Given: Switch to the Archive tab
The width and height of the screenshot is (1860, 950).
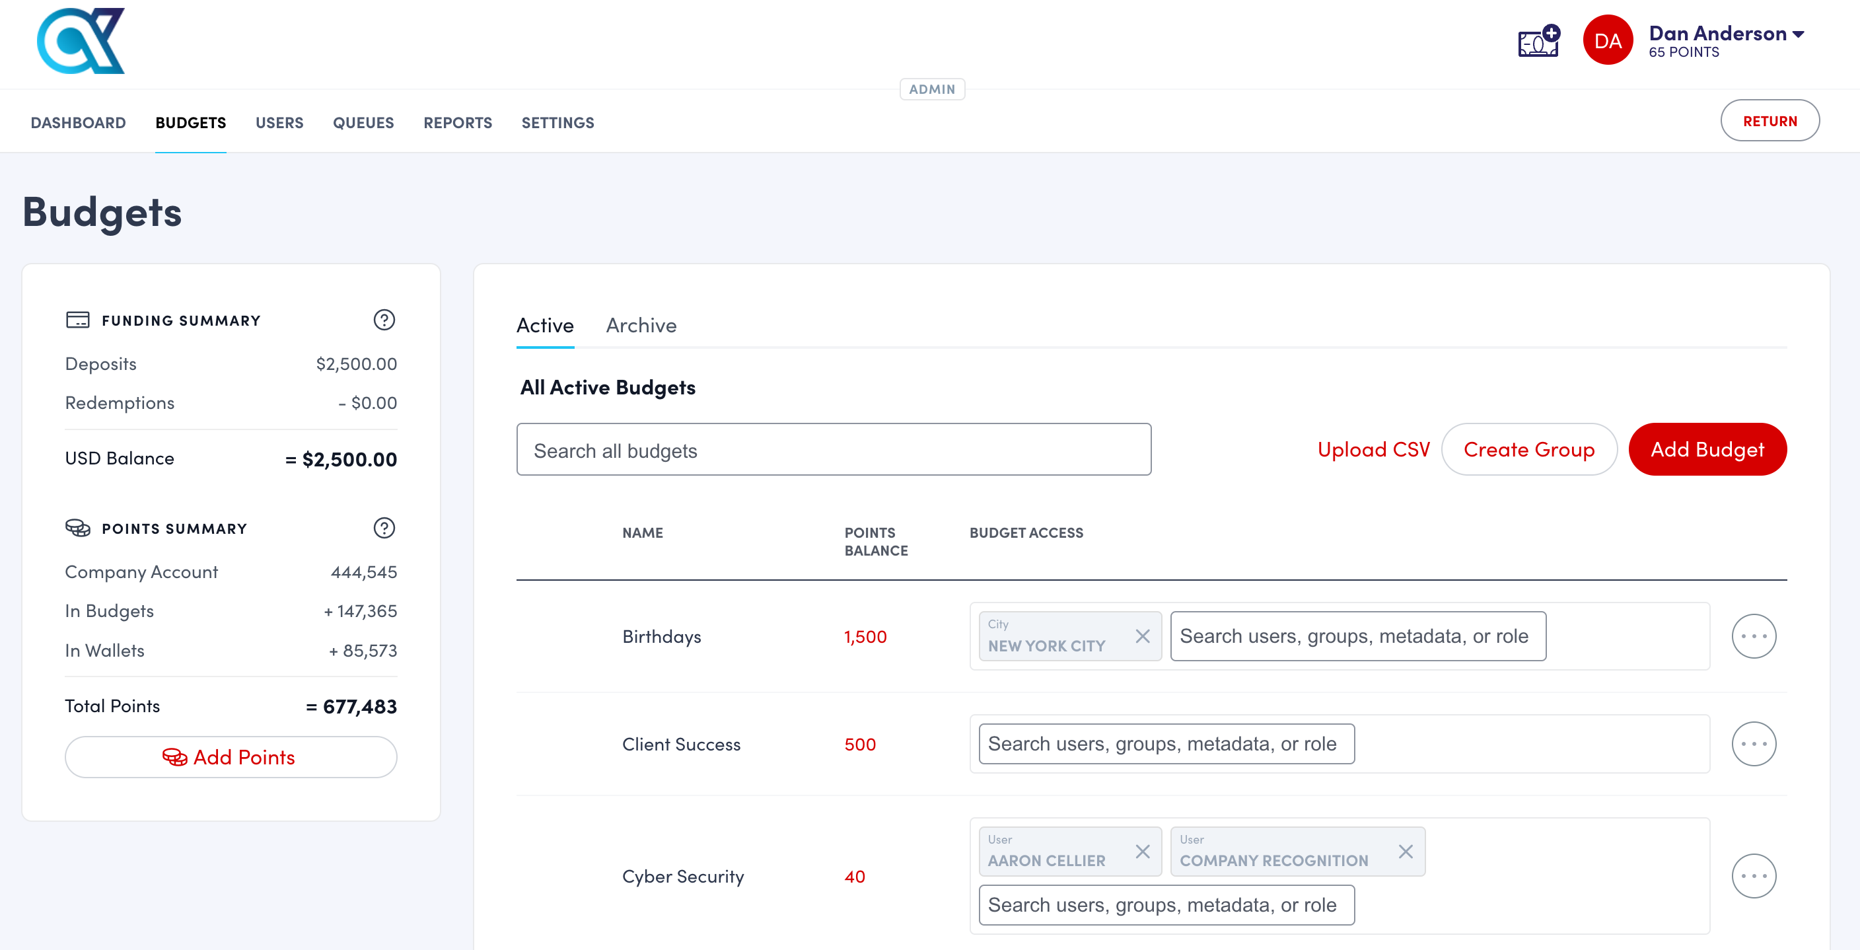Looking at the screenshot, I should coord(641,325).
